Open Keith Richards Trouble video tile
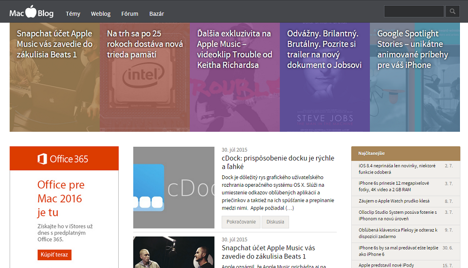Viewport: 468px width, 268px height. point(234,77)
